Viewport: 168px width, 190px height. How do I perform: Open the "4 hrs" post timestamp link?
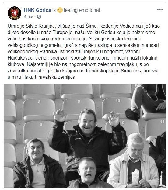point(29,16)
